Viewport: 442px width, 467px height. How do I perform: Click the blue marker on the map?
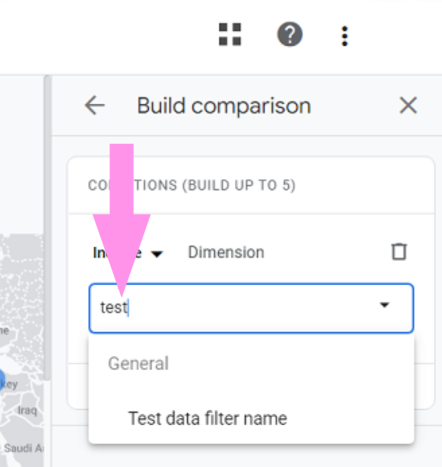click(x=2, y=380)
